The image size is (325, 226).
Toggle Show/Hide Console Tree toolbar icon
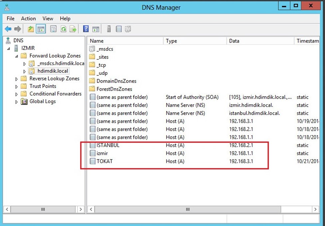pos(41,29)
